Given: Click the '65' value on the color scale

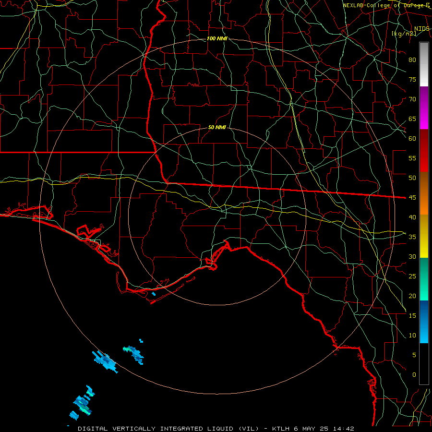Looking at the screenshot, I should pos(412,119).
